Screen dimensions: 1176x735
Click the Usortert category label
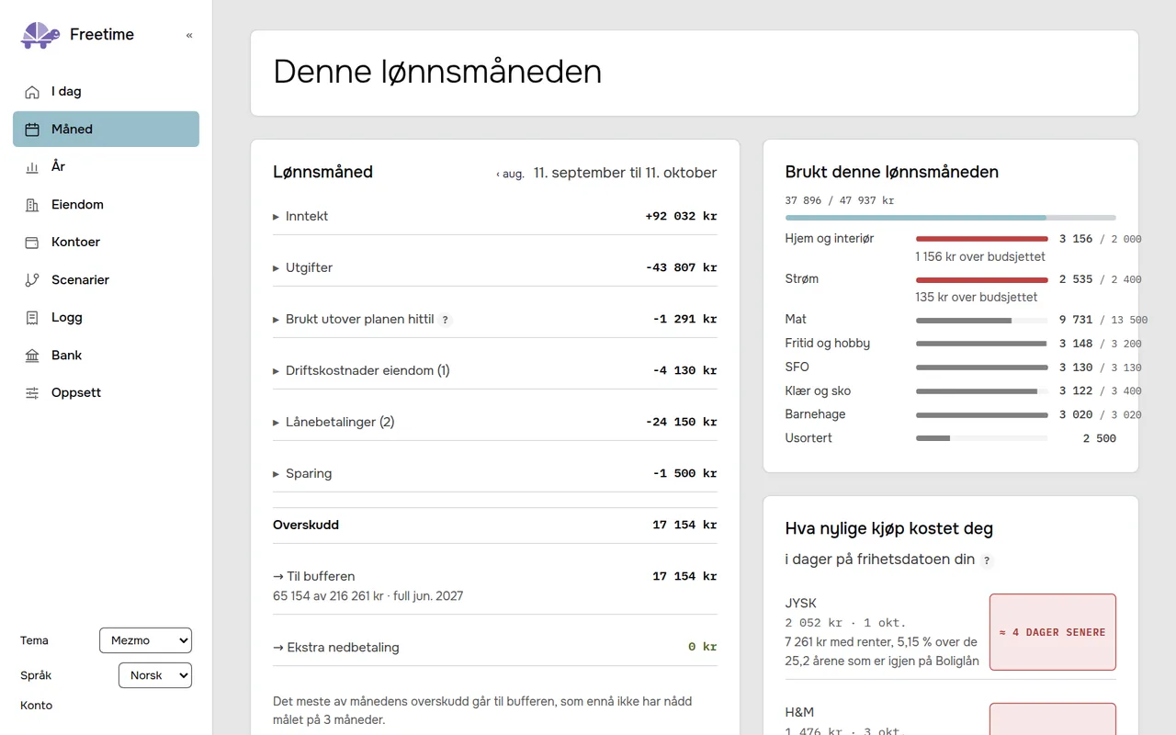click(808, 438)
